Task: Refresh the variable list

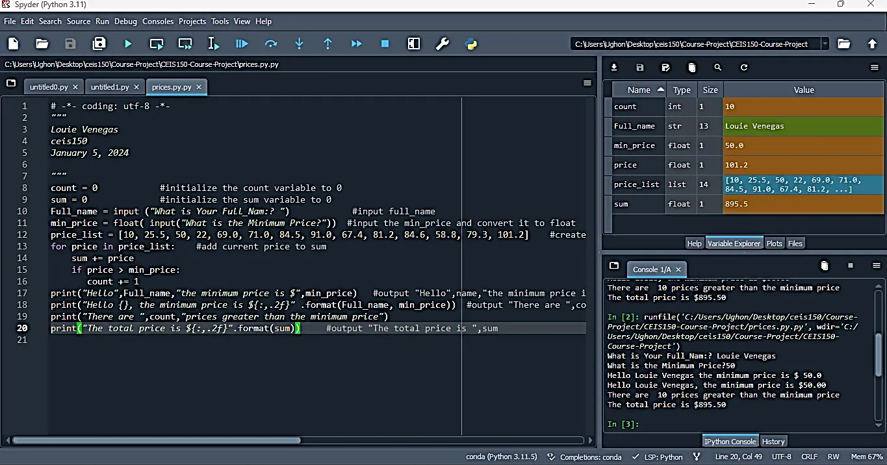Action: tap(744, 68)
